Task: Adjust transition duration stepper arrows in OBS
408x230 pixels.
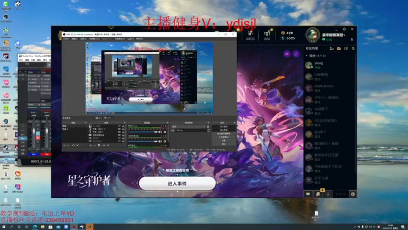Action: [209, 130]
